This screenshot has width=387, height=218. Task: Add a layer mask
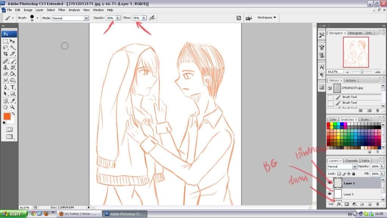click(x=347, y=204)
